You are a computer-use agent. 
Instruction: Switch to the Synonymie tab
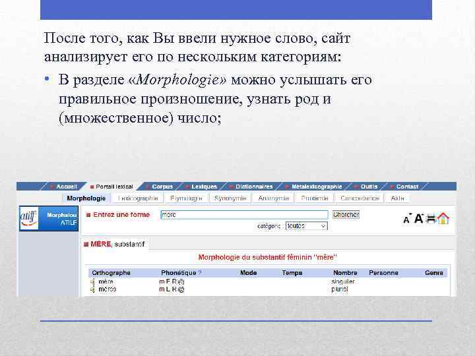230,198
